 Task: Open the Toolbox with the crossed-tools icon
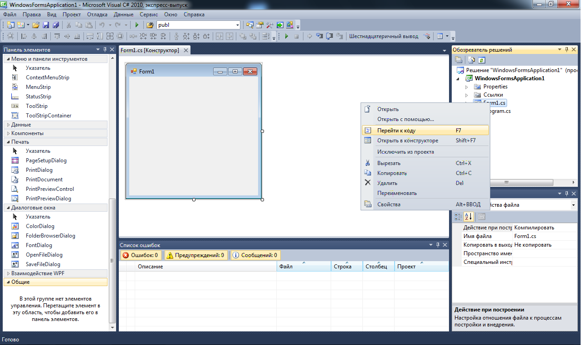[270, 25]
